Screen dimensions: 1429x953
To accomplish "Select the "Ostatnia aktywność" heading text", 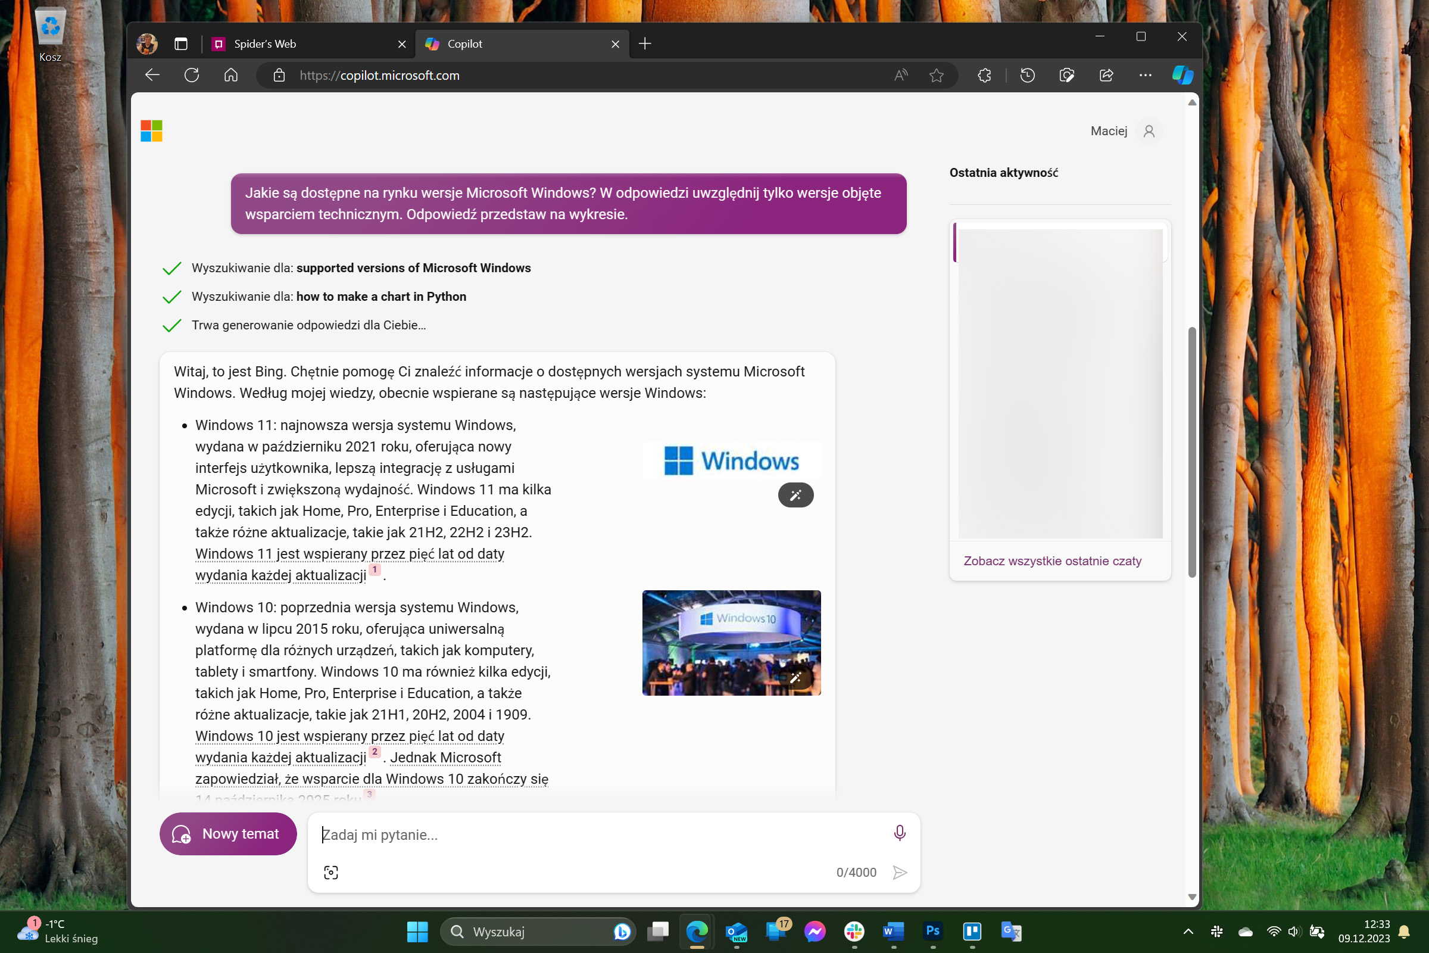I will pos(1004,173).
